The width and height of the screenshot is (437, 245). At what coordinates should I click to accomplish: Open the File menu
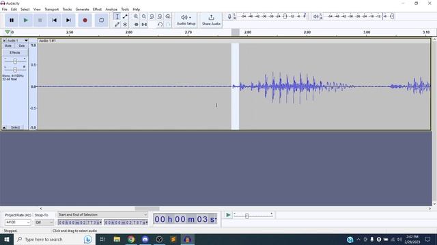pos(5,10)
